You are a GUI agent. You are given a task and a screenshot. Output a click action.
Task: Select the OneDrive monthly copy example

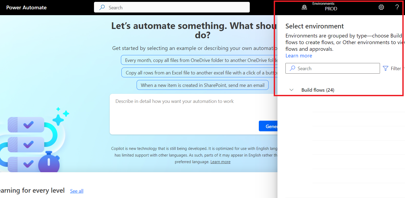pyautogui.click(x=199, y=60)
